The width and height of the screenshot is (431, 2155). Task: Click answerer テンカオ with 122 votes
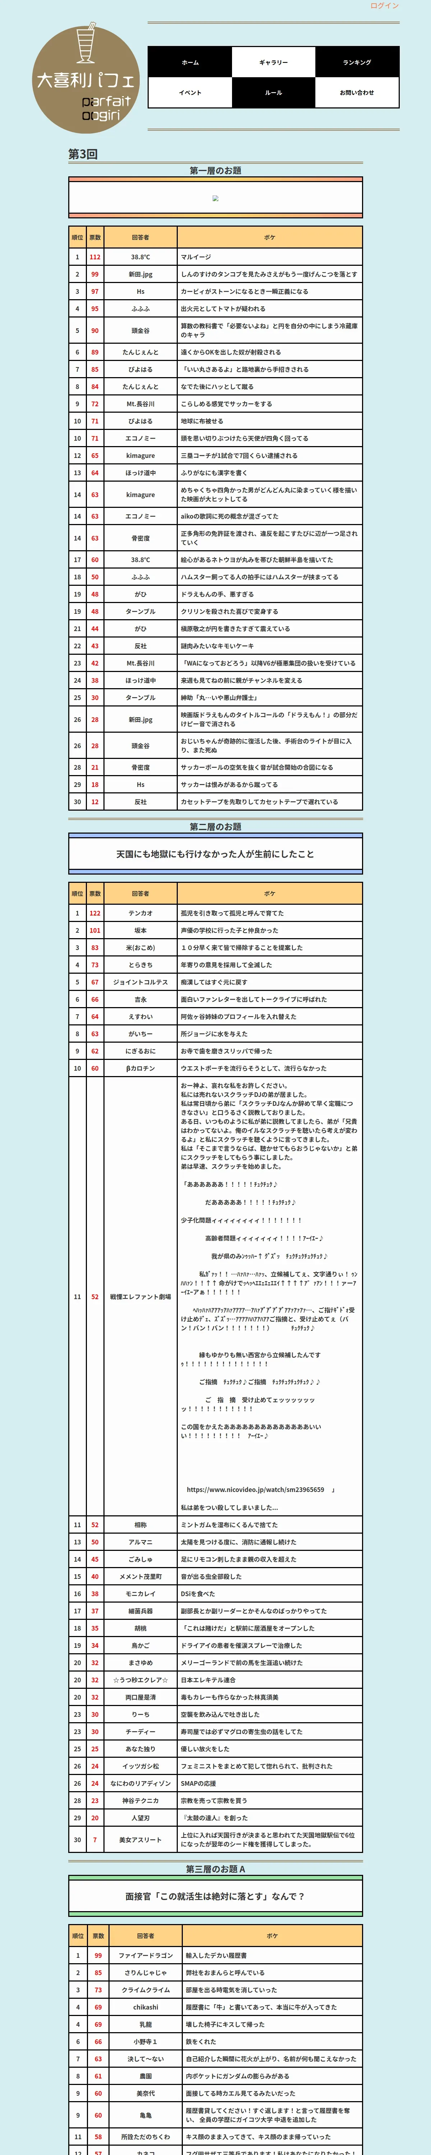pyautogui.click(x=140, y=913)
